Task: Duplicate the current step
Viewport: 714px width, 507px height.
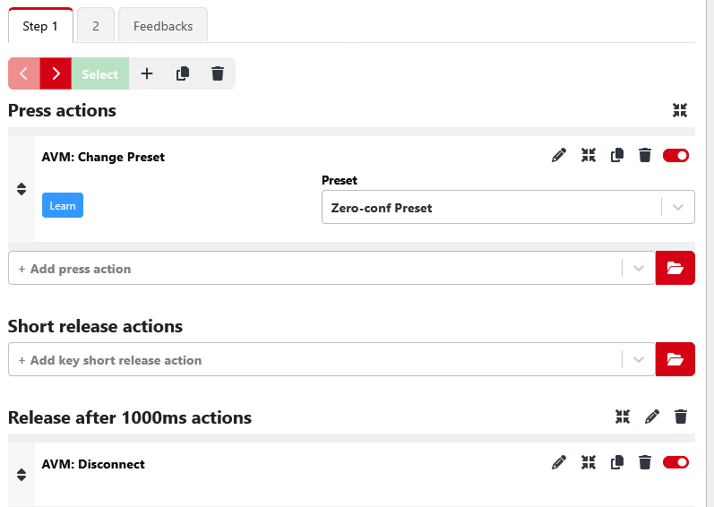Action: pyautogui.click(x=183, y=74)
